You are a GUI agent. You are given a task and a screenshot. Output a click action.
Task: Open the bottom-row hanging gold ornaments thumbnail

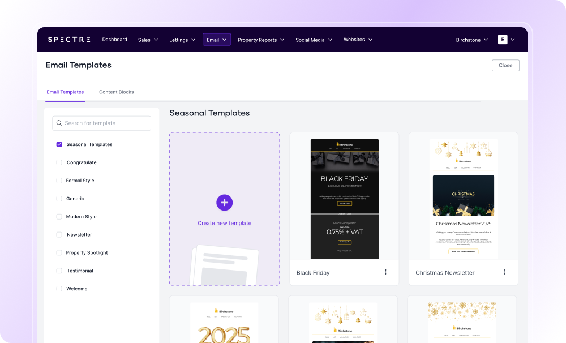343,323
